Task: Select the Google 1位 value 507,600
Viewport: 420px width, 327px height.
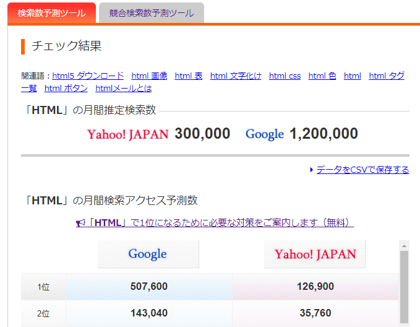Action: (x=149, y=287)
